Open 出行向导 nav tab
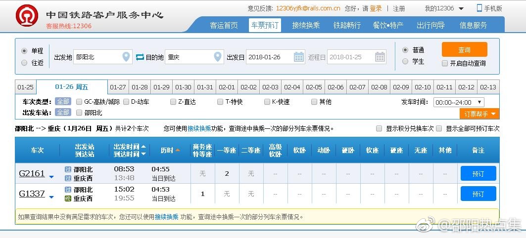This screenshot has width=526, height=238. coord(430,25)
